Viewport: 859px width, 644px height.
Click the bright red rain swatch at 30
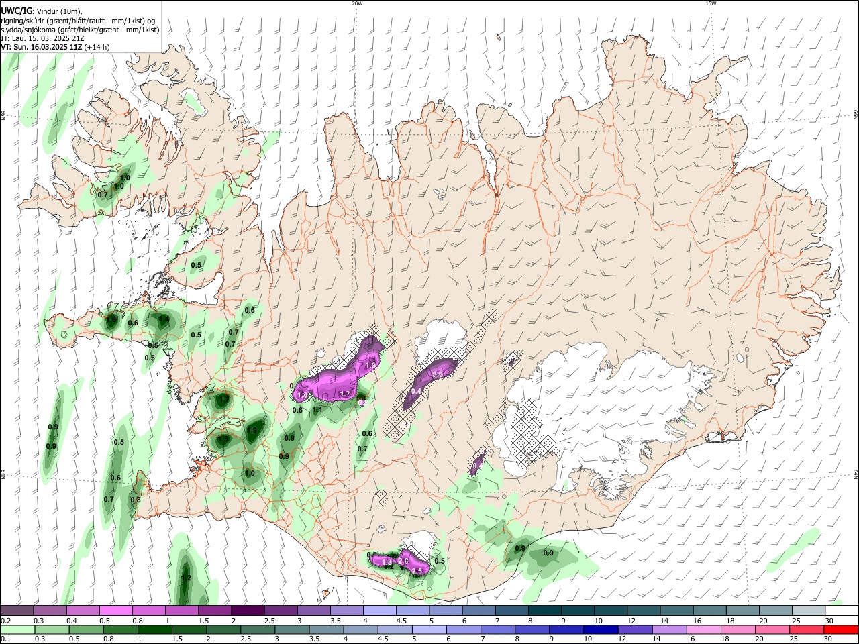[x=842, y=629]
